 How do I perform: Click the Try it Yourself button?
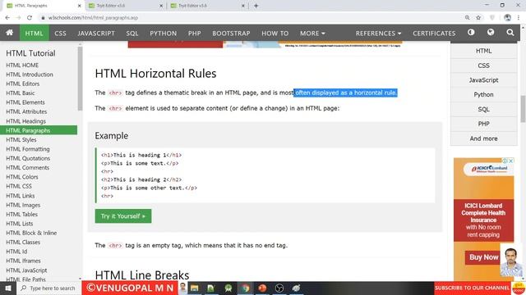click(x=123, y=216)
